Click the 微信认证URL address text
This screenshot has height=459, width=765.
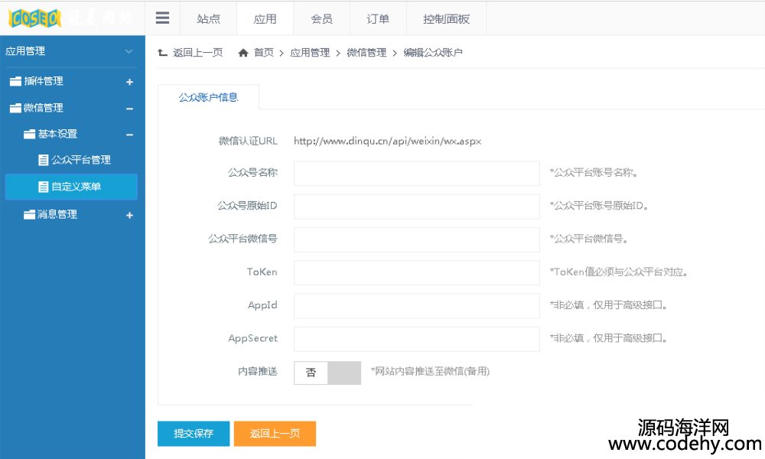tap(387, 141)
